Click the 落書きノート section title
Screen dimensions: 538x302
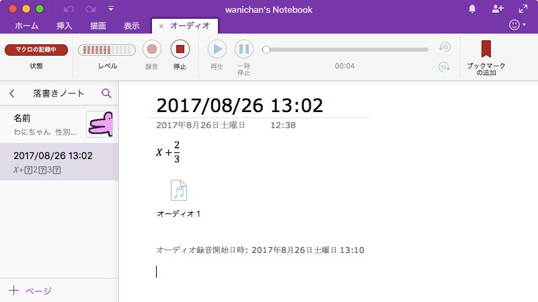coord(59,93)
